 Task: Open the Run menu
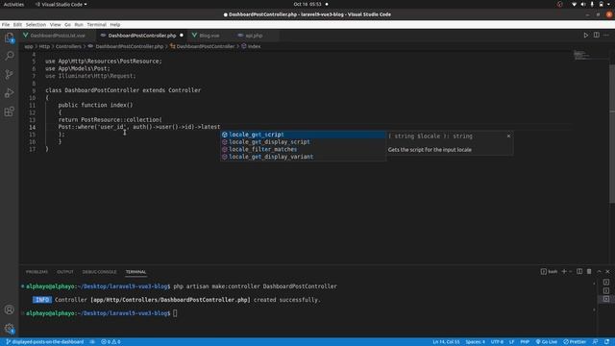pyautogui.click(x=79, y=24)
